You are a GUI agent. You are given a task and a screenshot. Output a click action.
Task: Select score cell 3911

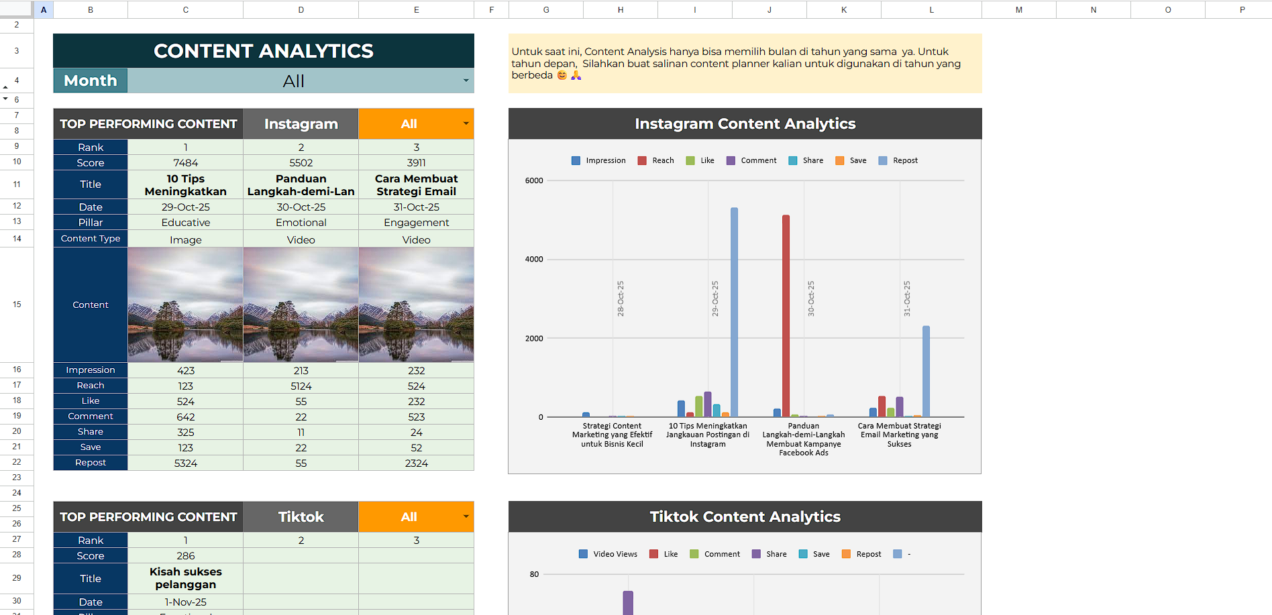(417, 163)
